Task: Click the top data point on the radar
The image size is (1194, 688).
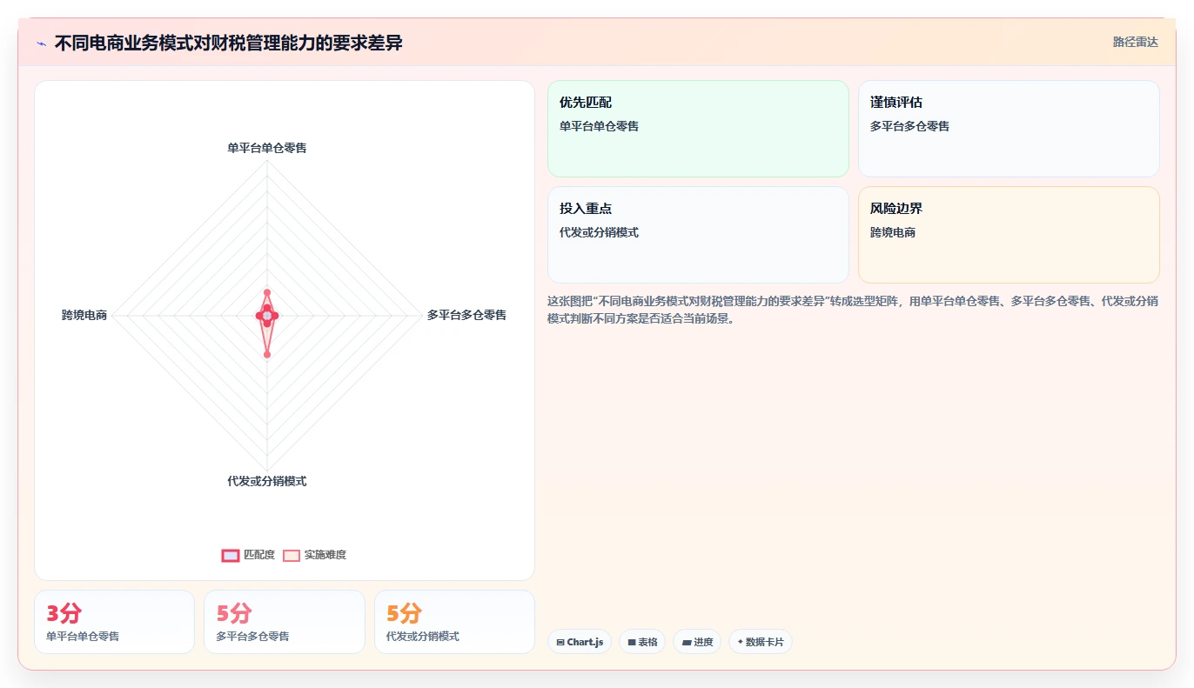Action: coord(267,292)
